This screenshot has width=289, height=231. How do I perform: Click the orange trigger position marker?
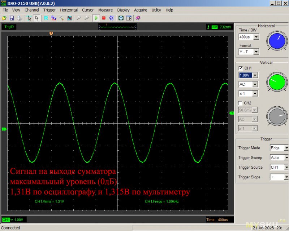[51, 34]
